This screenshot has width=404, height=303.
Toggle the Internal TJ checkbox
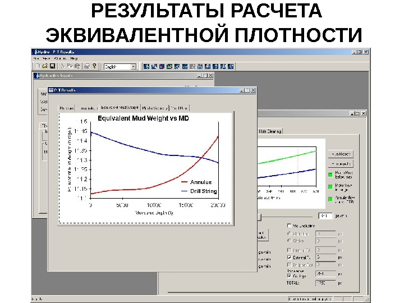[x=289, y=250]
